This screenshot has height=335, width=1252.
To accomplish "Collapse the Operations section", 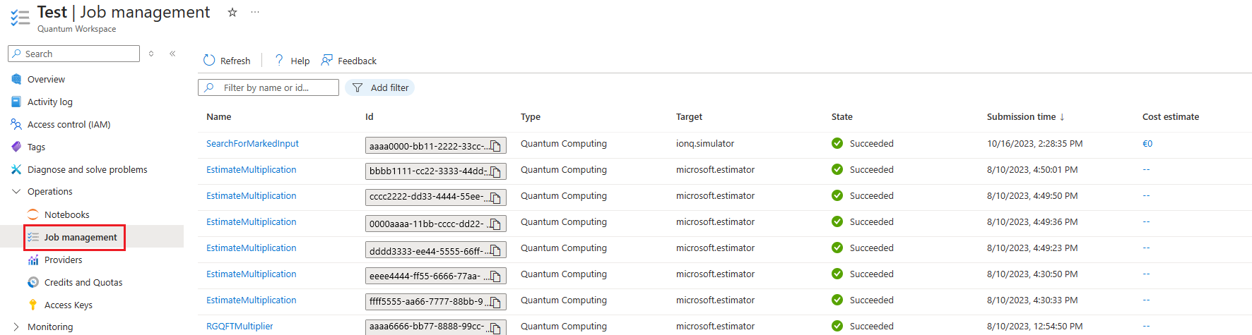I will tap(16, 192).
